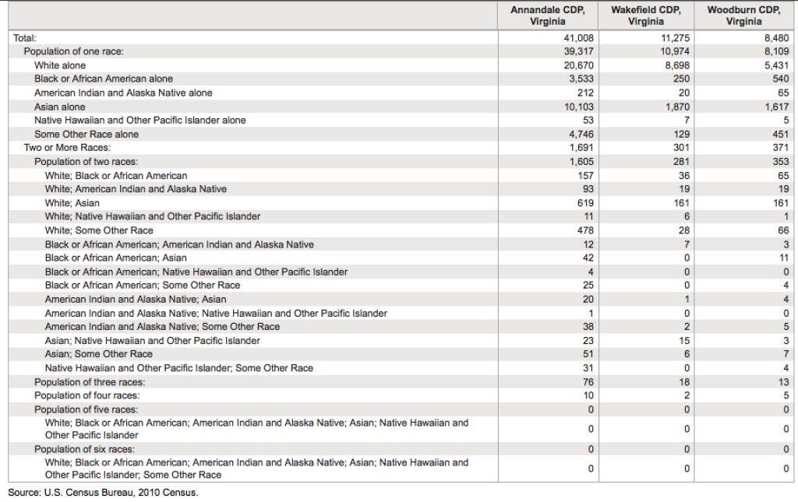Click the Annandale total value 41,008
Viewport: 798px width, 502px height.
[578, 37]
